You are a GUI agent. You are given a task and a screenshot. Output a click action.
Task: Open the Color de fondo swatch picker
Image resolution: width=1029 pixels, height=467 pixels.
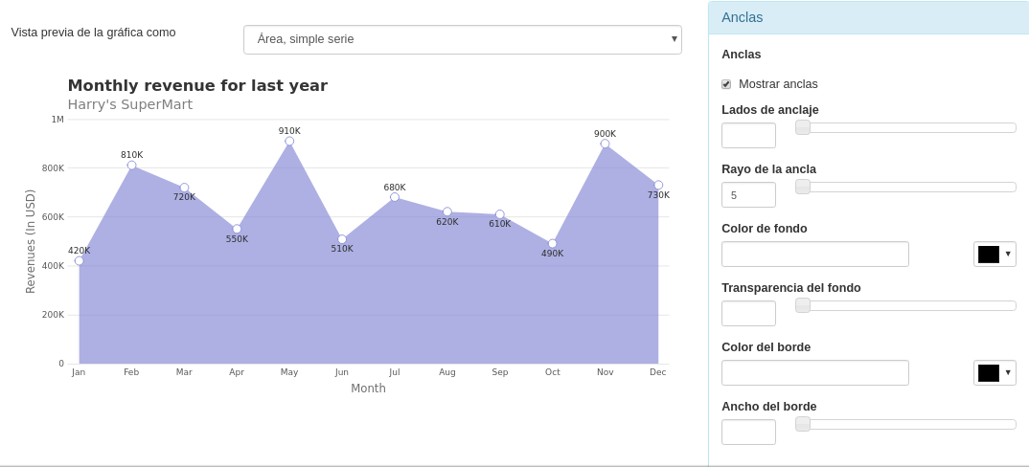pyautogui.click(x=994, y=254)
